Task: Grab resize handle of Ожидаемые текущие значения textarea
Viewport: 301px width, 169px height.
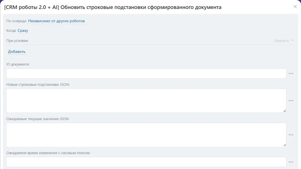Action: click(x=284, y=145)
